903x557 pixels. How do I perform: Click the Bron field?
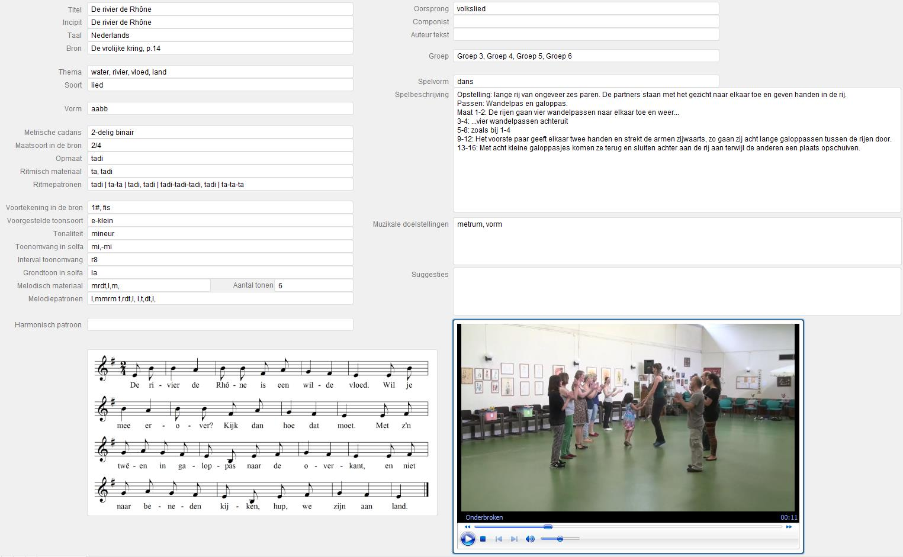tap(220, 49)
